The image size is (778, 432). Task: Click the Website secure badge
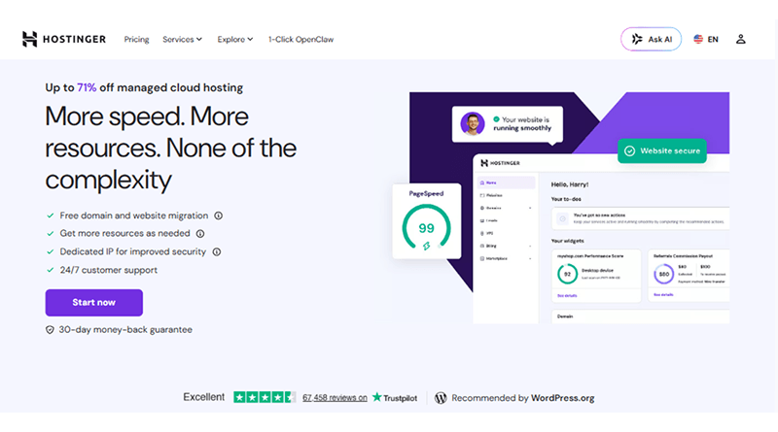point(662,151)
